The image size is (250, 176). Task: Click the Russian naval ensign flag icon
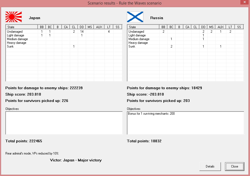click(135, 17)
